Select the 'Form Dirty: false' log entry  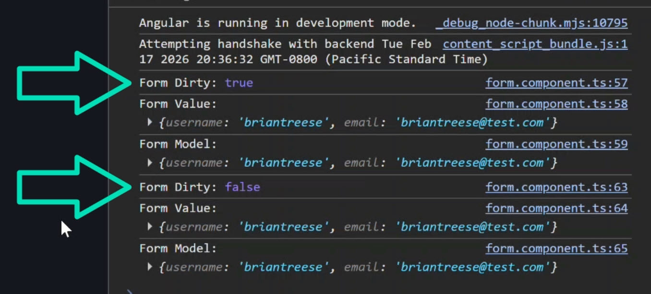tap(192, 187)
